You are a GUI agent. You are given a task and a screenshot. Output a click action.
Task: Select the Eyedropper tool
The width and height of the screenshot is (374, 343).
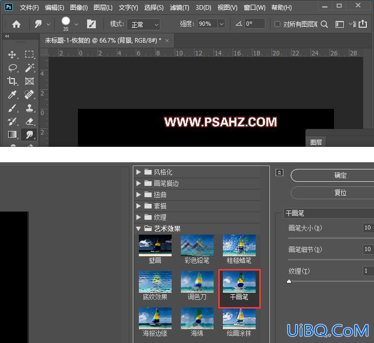point(12,94)
